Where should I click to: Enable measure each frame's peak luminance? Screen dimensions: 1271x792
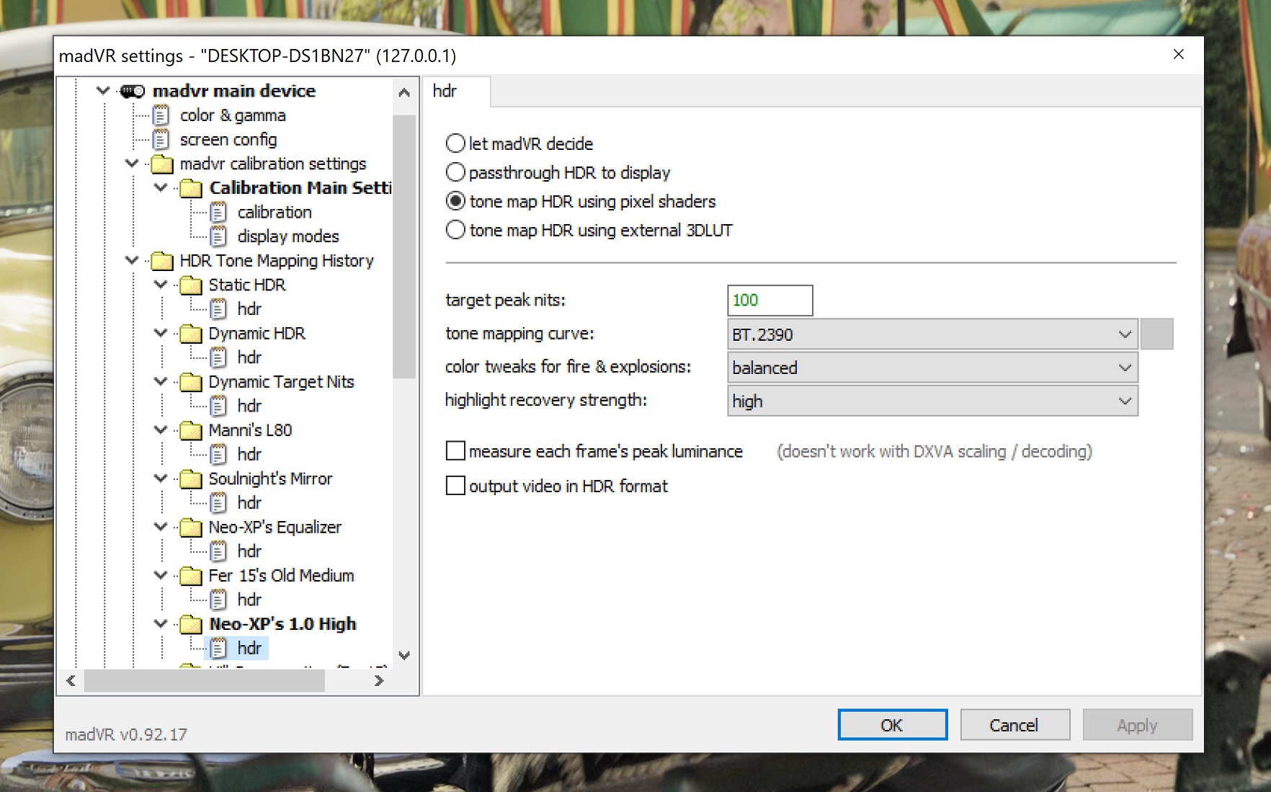click(455, 451)
